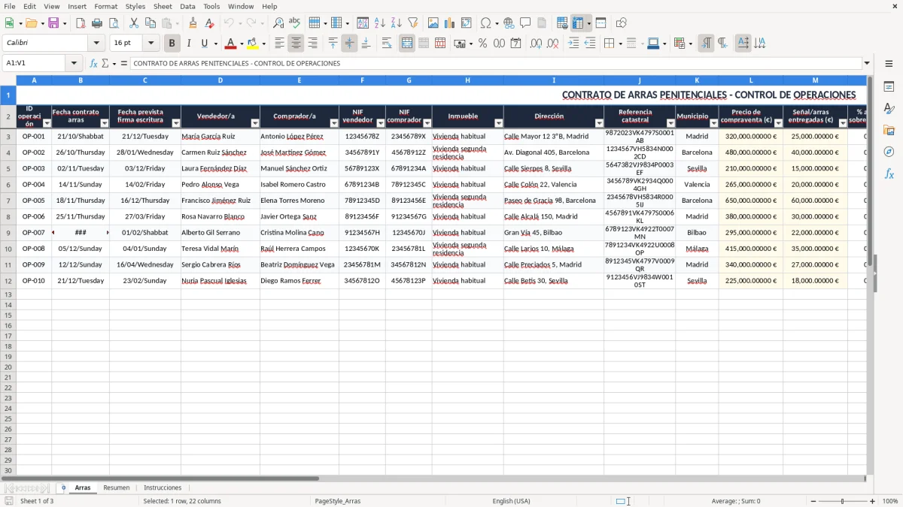Sort ascending A to Z
Image resolution: width=903 pixels, height=507 pixels.
pos(379,23)
